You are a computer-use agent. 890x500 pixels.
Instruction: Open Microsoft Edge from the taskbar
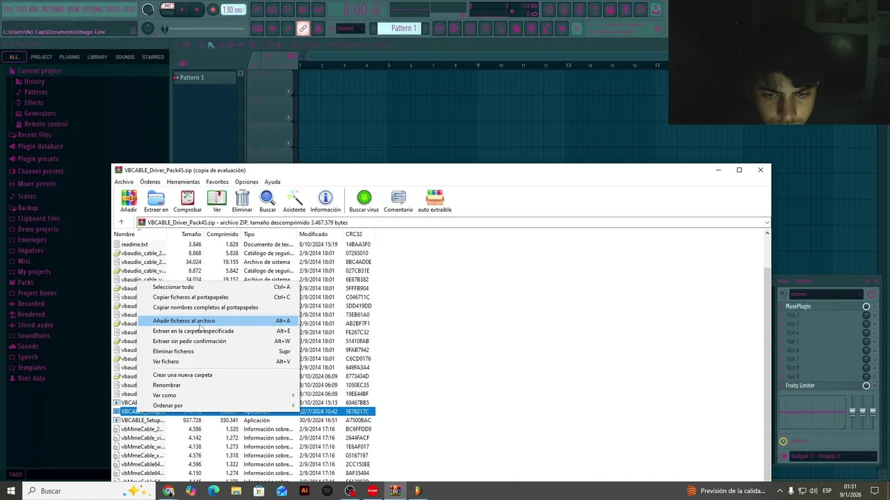[x=213, y=491]
